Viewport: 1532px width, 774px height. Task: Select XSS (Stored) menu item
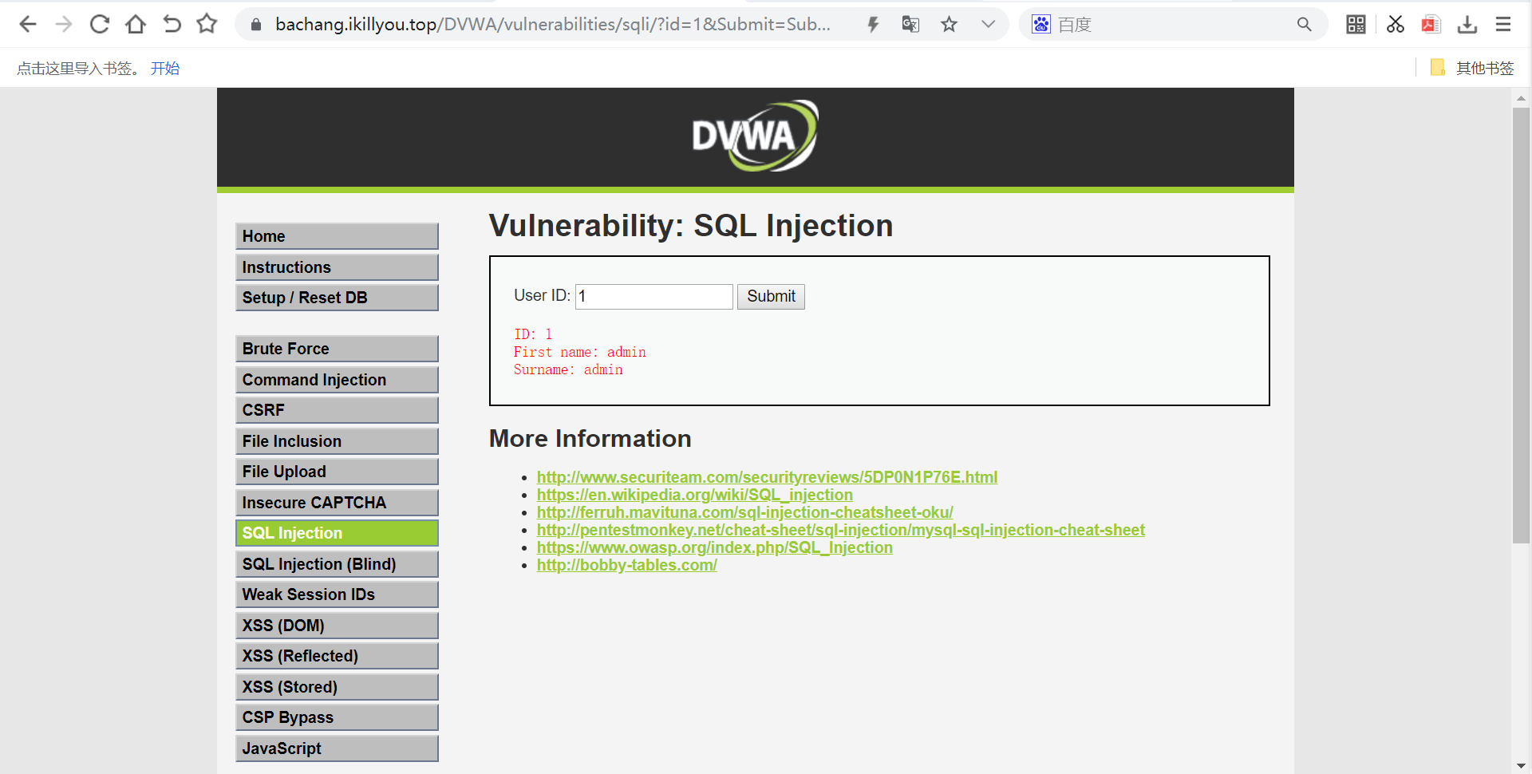point(337,687)
